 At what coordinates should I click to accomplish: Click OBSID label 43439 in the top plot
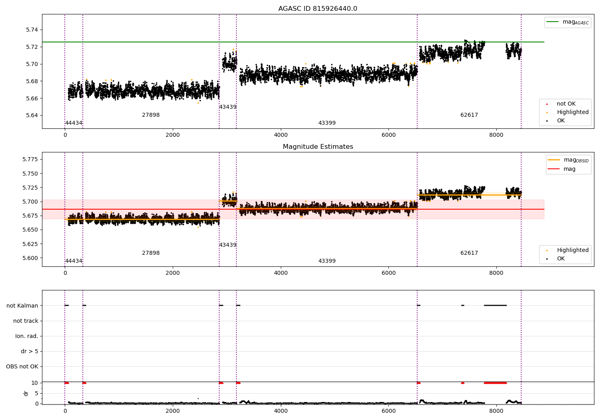228,107
